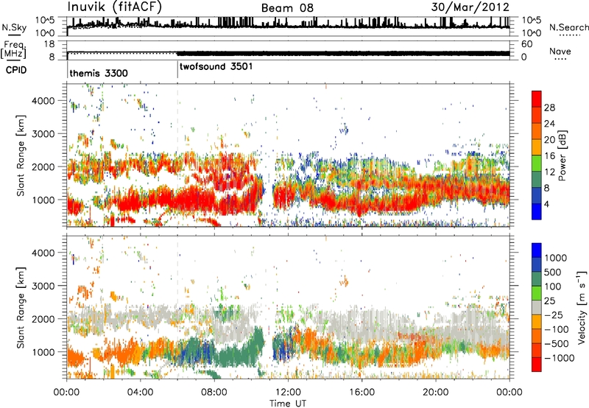Click the '1000' range tick on velocity panel
This screenshot has width=589, height=408.
tap(43, 352)
